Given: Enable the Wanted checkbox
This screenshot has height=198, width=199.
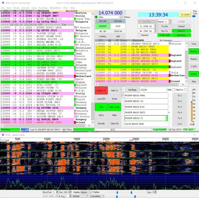Looking at the screenshot, I should point(139,35).
